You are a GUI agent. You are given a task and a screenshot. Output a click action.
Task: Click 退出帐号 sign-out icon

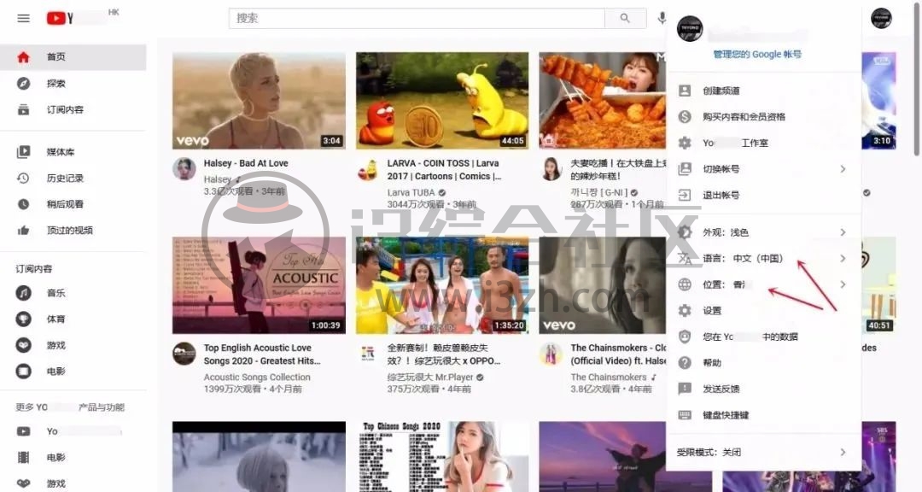tap(685, 195)
